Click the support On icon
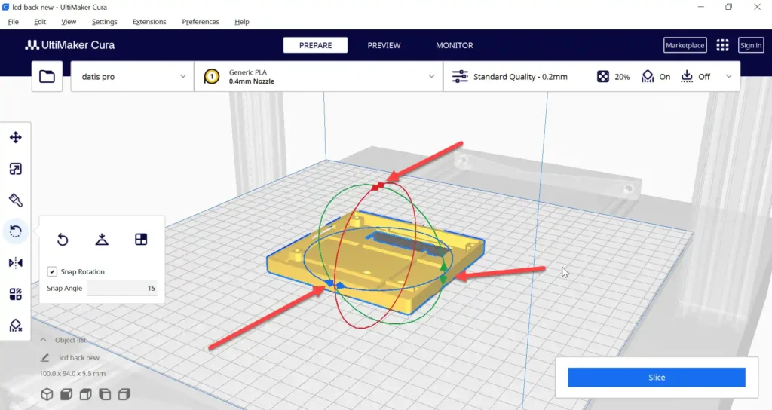The height and width of the screenshot is (410, 772). pyautogui.click(x=648, y=76)
